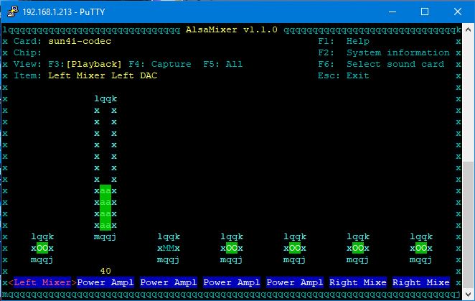The image size is (475, 301).
Task: Select the fourth Power Ampl channel label
Action: coord(295,282)
